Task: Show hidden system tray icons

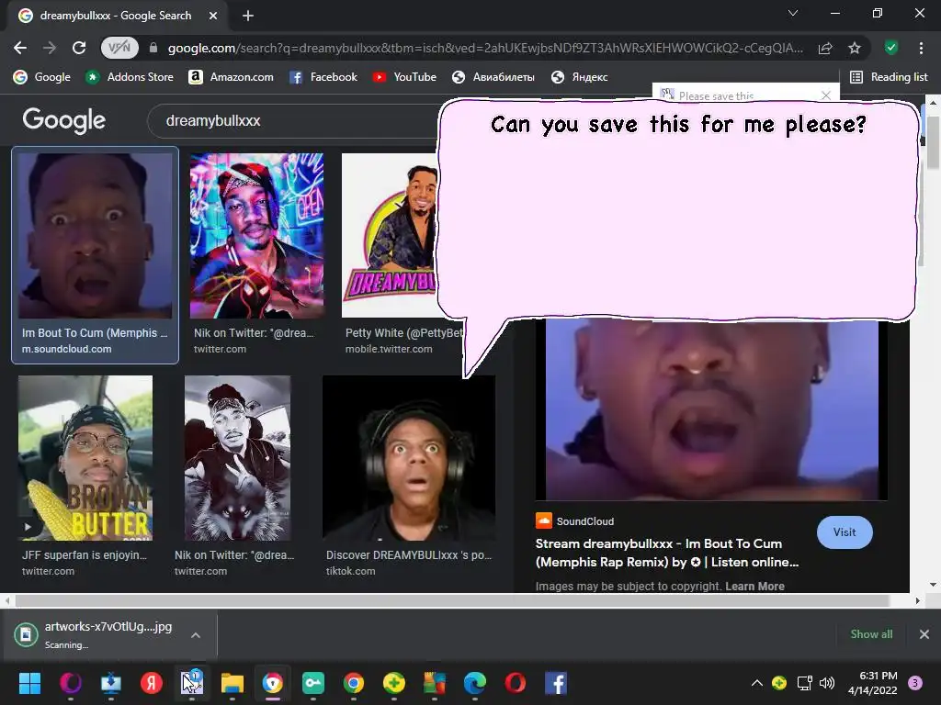Action: point(757,683)
